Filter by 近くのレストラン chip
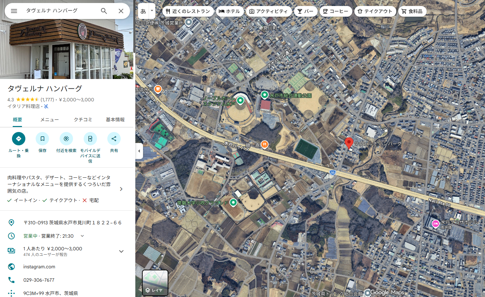This screenshot has width=485, height=297. (x=188, y=11)
